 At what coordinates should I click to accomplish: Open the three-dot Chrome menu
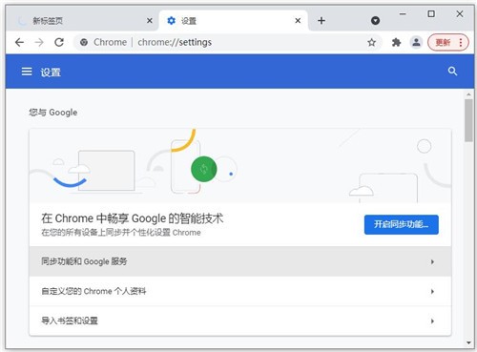[461, 42]
